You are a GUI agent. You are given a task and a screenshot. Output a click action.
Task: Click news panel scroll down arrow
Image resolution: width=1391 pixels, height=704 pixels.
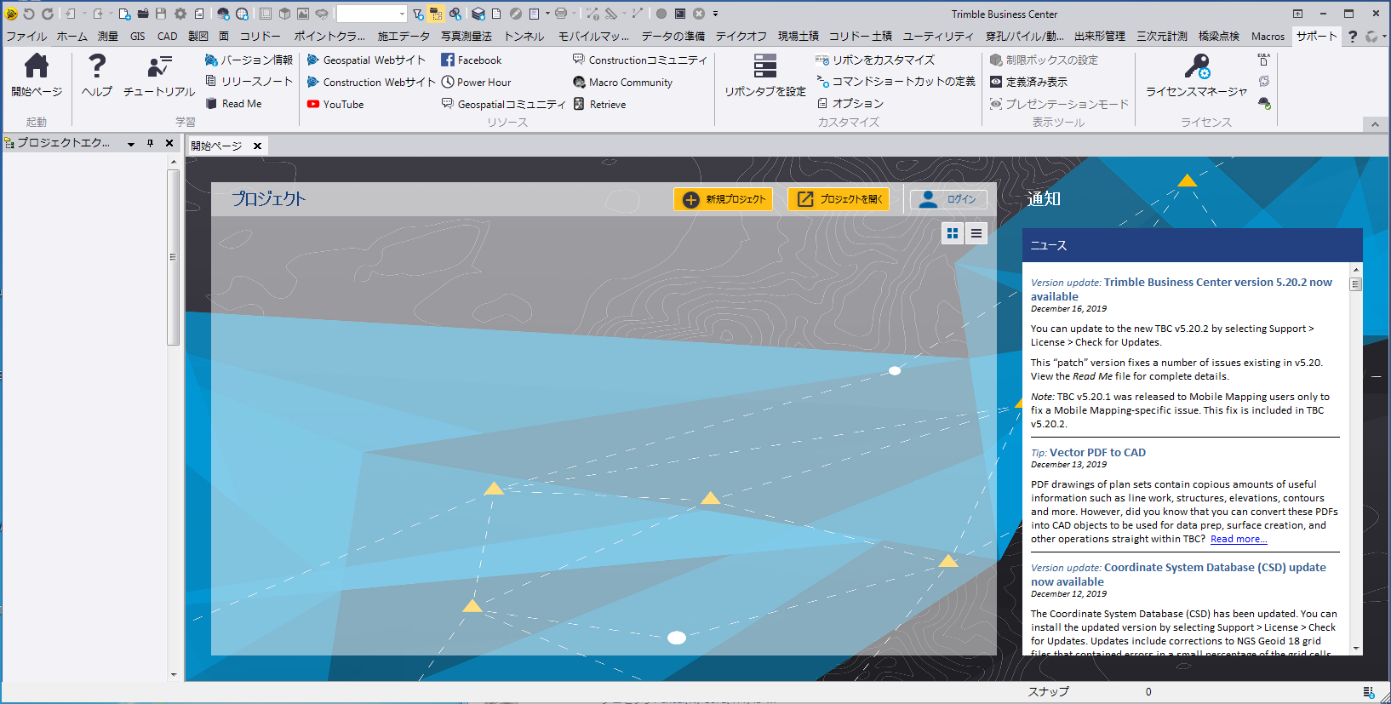(x=1355, y=648)
